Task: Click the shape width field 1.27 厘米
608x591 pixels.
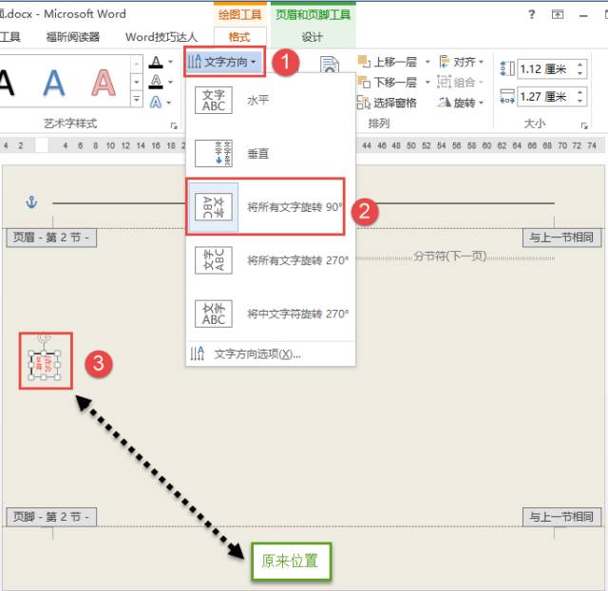Action: click(x=546, y=96)
